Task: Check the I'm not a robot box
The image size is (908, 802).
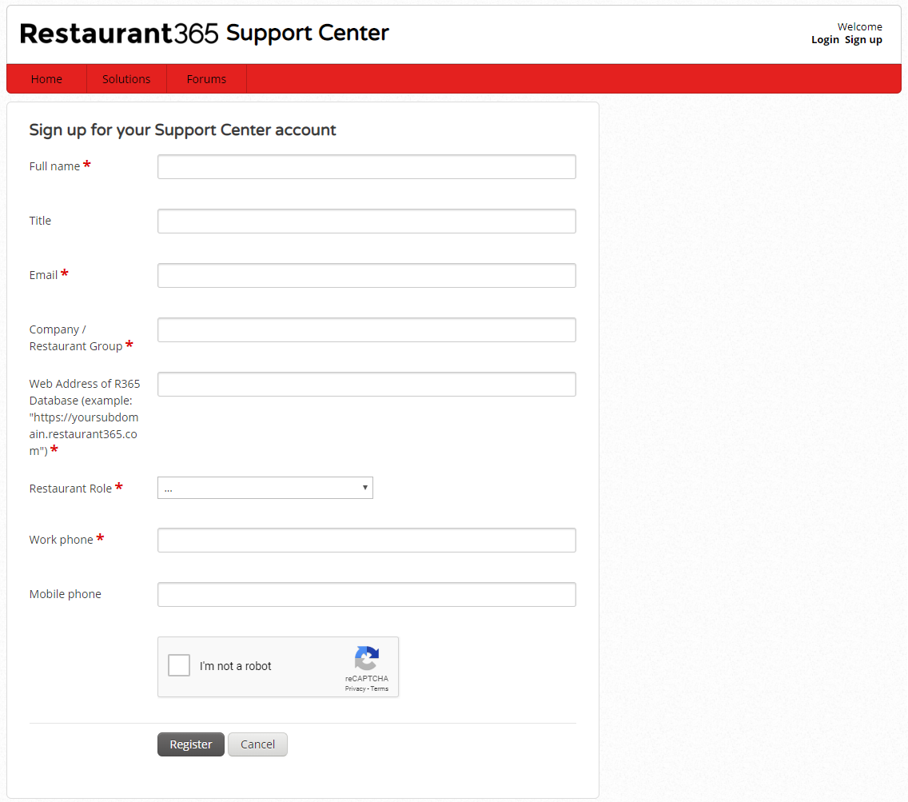Action: tap(179, 665)
